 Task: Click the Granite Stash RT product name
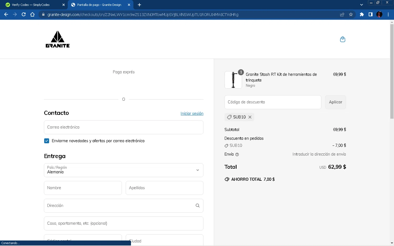pyautogui.click(x=281, y=77)
